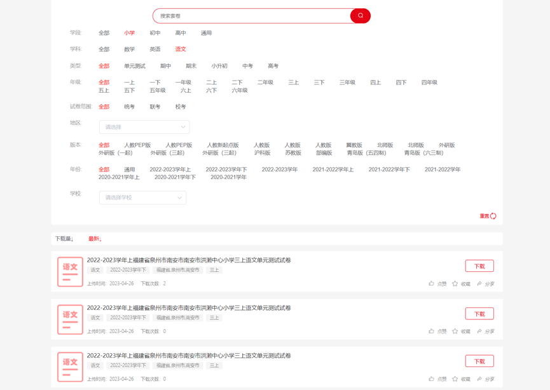550x390 pixels.
Task: Share the third test paper result
Action: (479, 379)
